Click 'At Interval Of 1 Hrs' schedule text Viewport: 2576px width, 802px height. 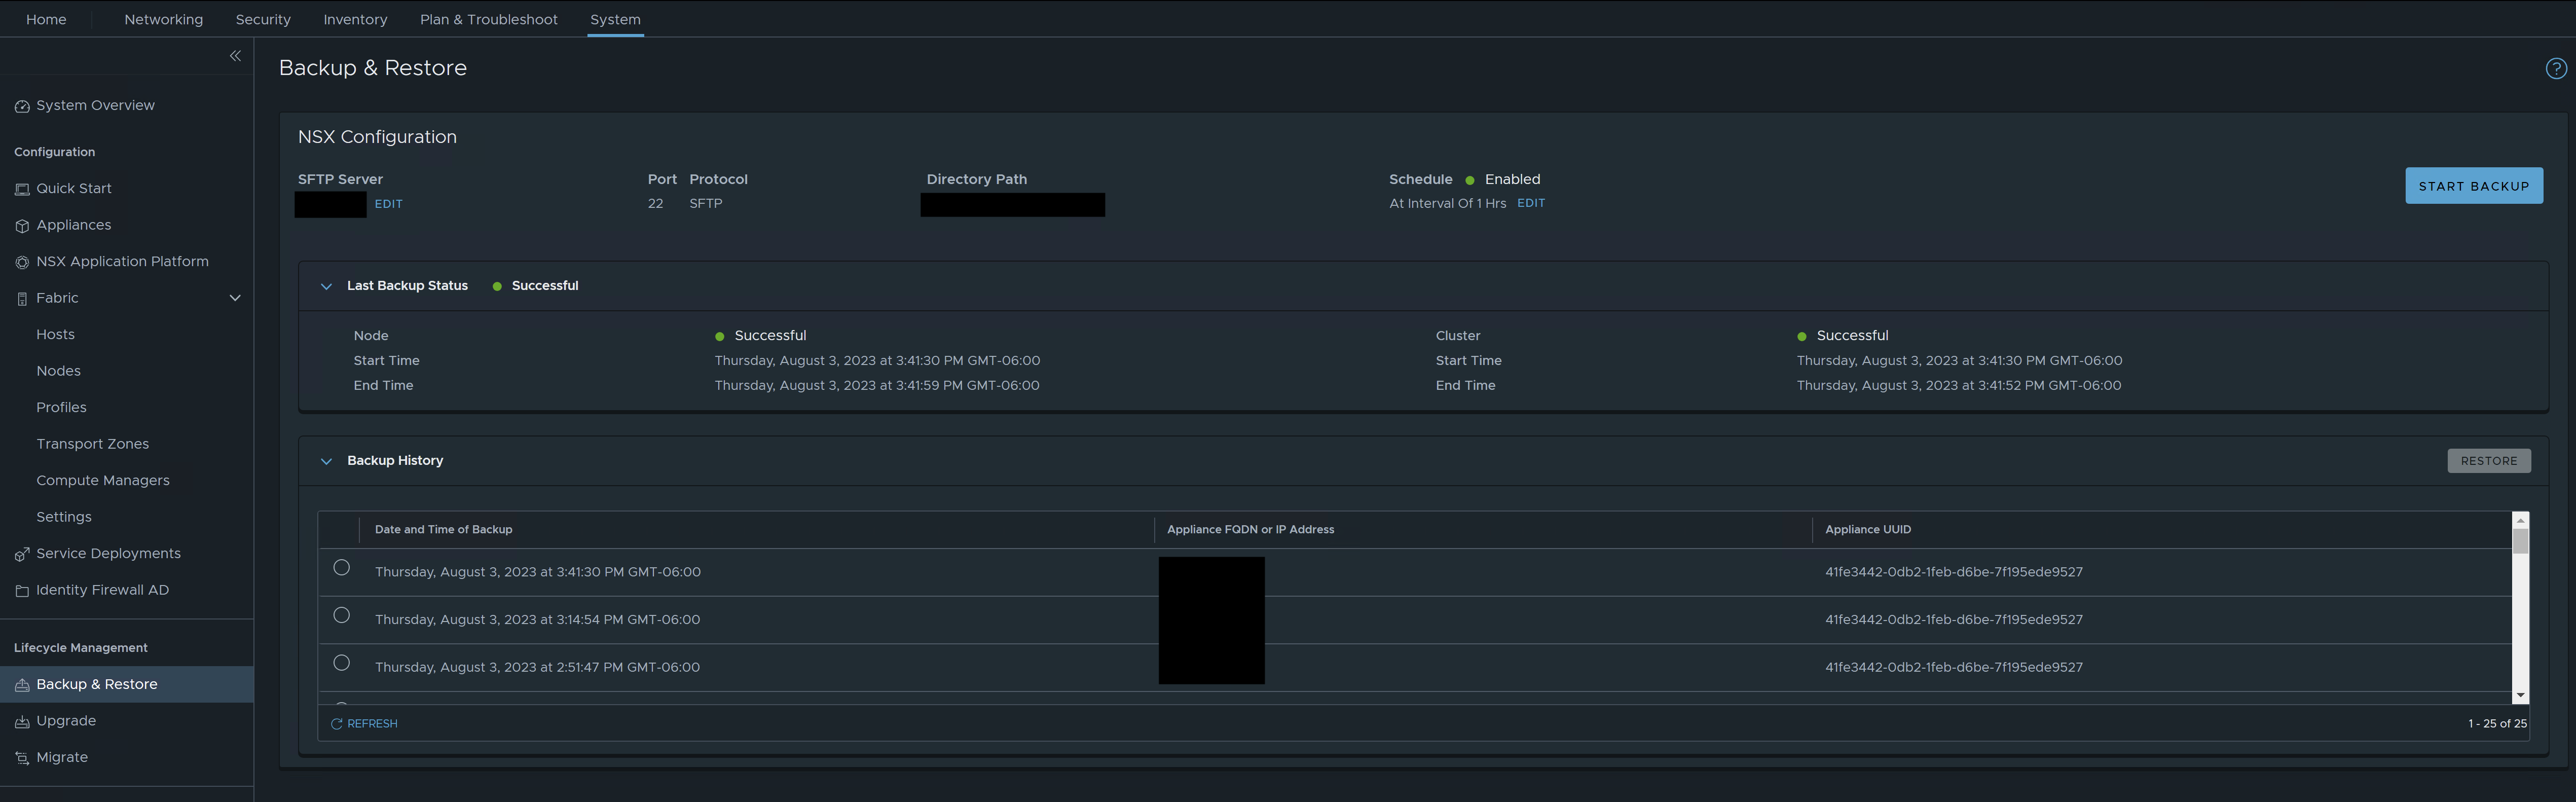pyautogui.click(x=1447, y=203)
